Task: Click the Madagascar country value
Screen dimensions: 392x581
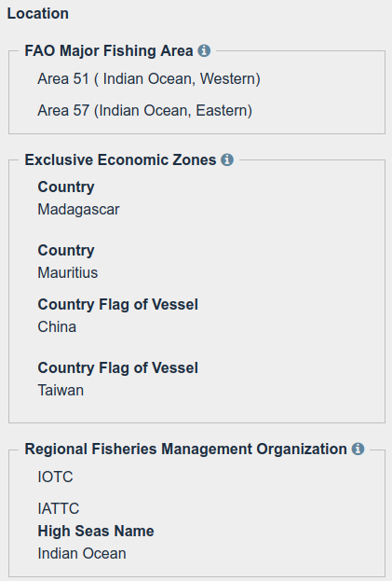Action: coord(78,209)
